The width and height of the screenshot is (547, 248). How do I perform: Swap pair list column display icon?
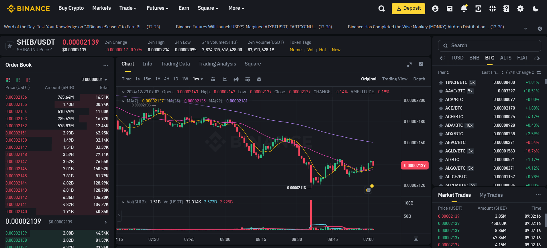[x=539, y=73]
